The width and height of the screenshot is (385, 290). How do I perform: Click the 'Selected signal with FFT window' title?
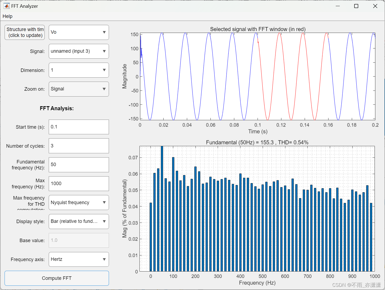click(258, 29)
